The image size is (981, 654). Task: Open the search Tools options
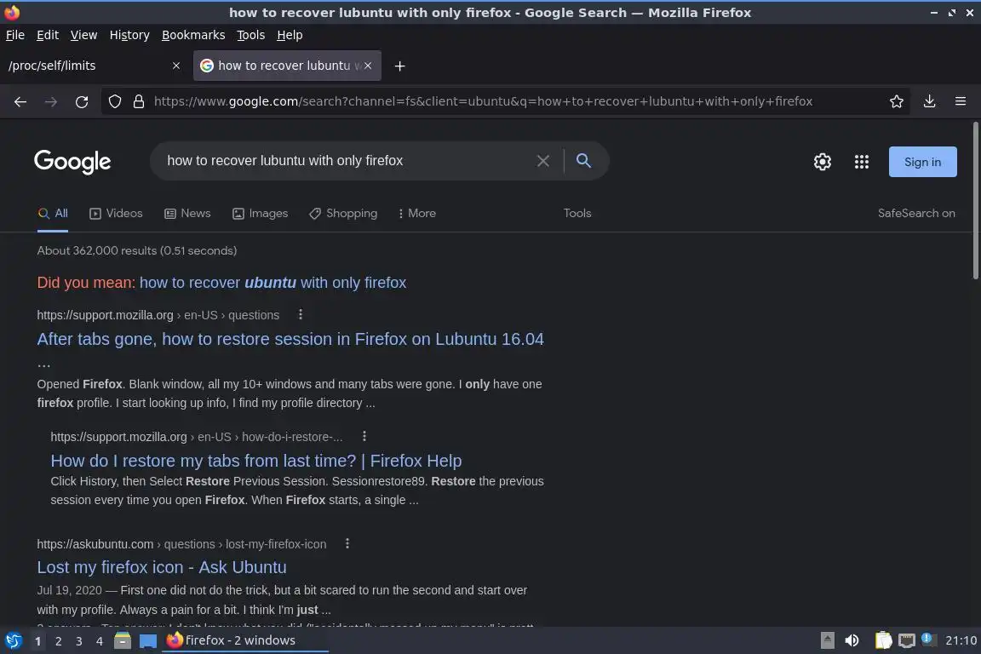pos(577,214)
